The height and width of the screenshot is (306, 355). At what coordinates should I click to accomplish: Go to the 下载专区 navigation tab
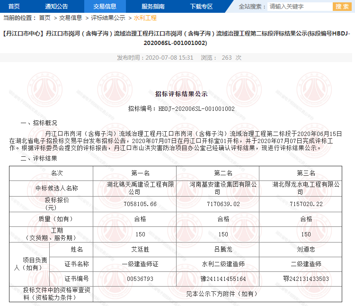[201, 6]
